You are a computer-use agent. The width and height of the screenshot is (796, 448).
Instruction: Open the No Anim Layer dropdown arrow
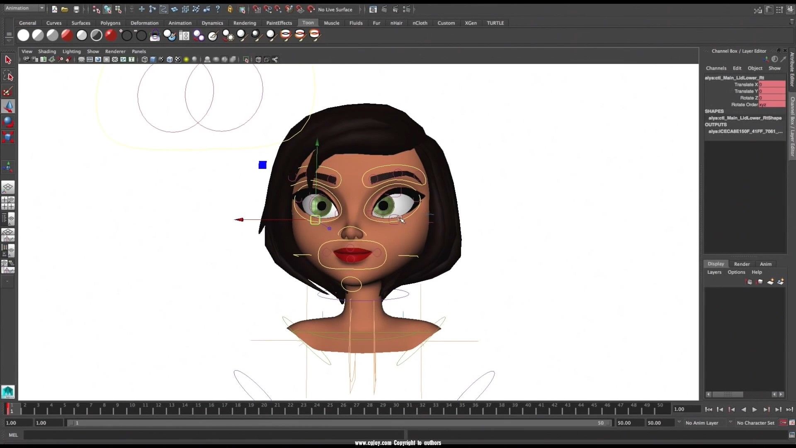coord(679,422)
